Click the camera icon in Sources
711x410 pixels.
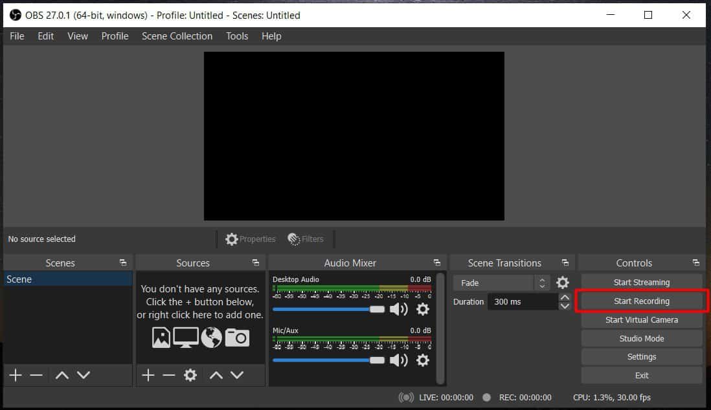pos(237,338)
